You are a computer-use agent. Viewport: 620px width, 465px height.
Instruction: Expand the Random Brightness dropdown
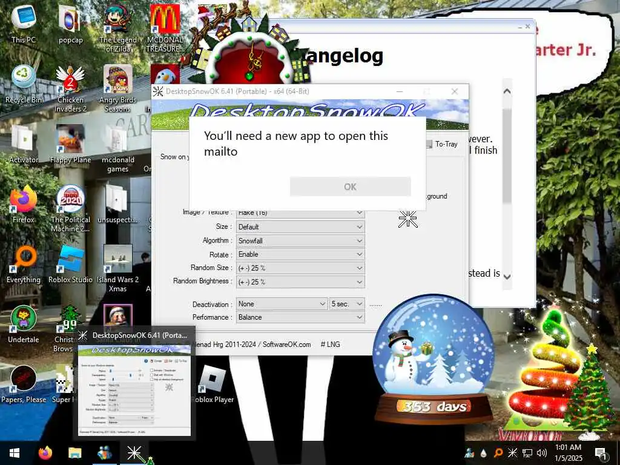pyautogui.click(x=300, y=282)
